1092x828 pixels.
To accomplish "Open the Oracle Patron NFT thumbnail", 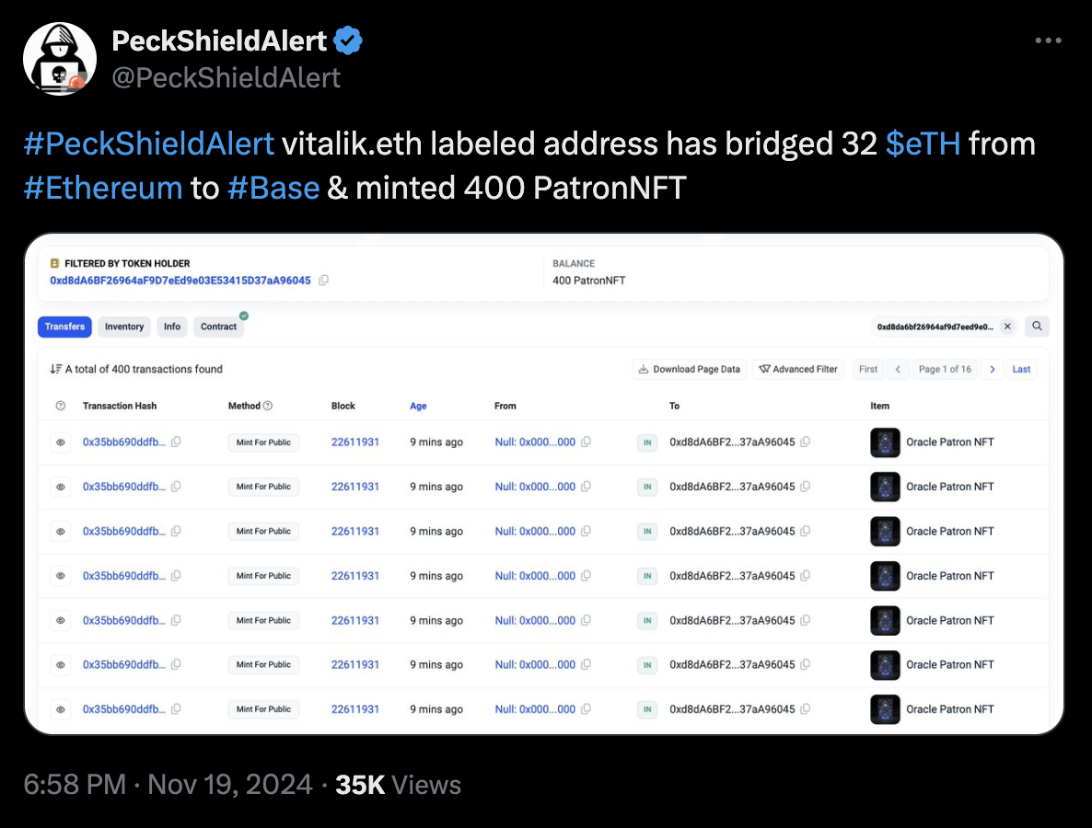I will [885, 443].
